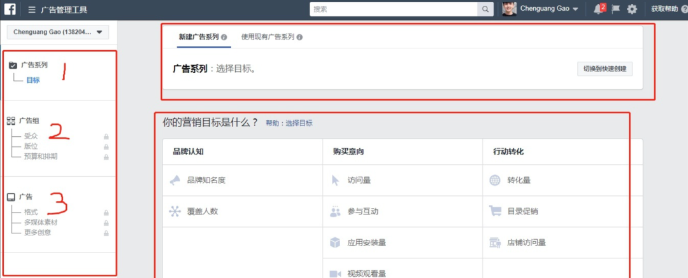Open the settings gear icon
688x278 pixels.
tap(632, 9)
